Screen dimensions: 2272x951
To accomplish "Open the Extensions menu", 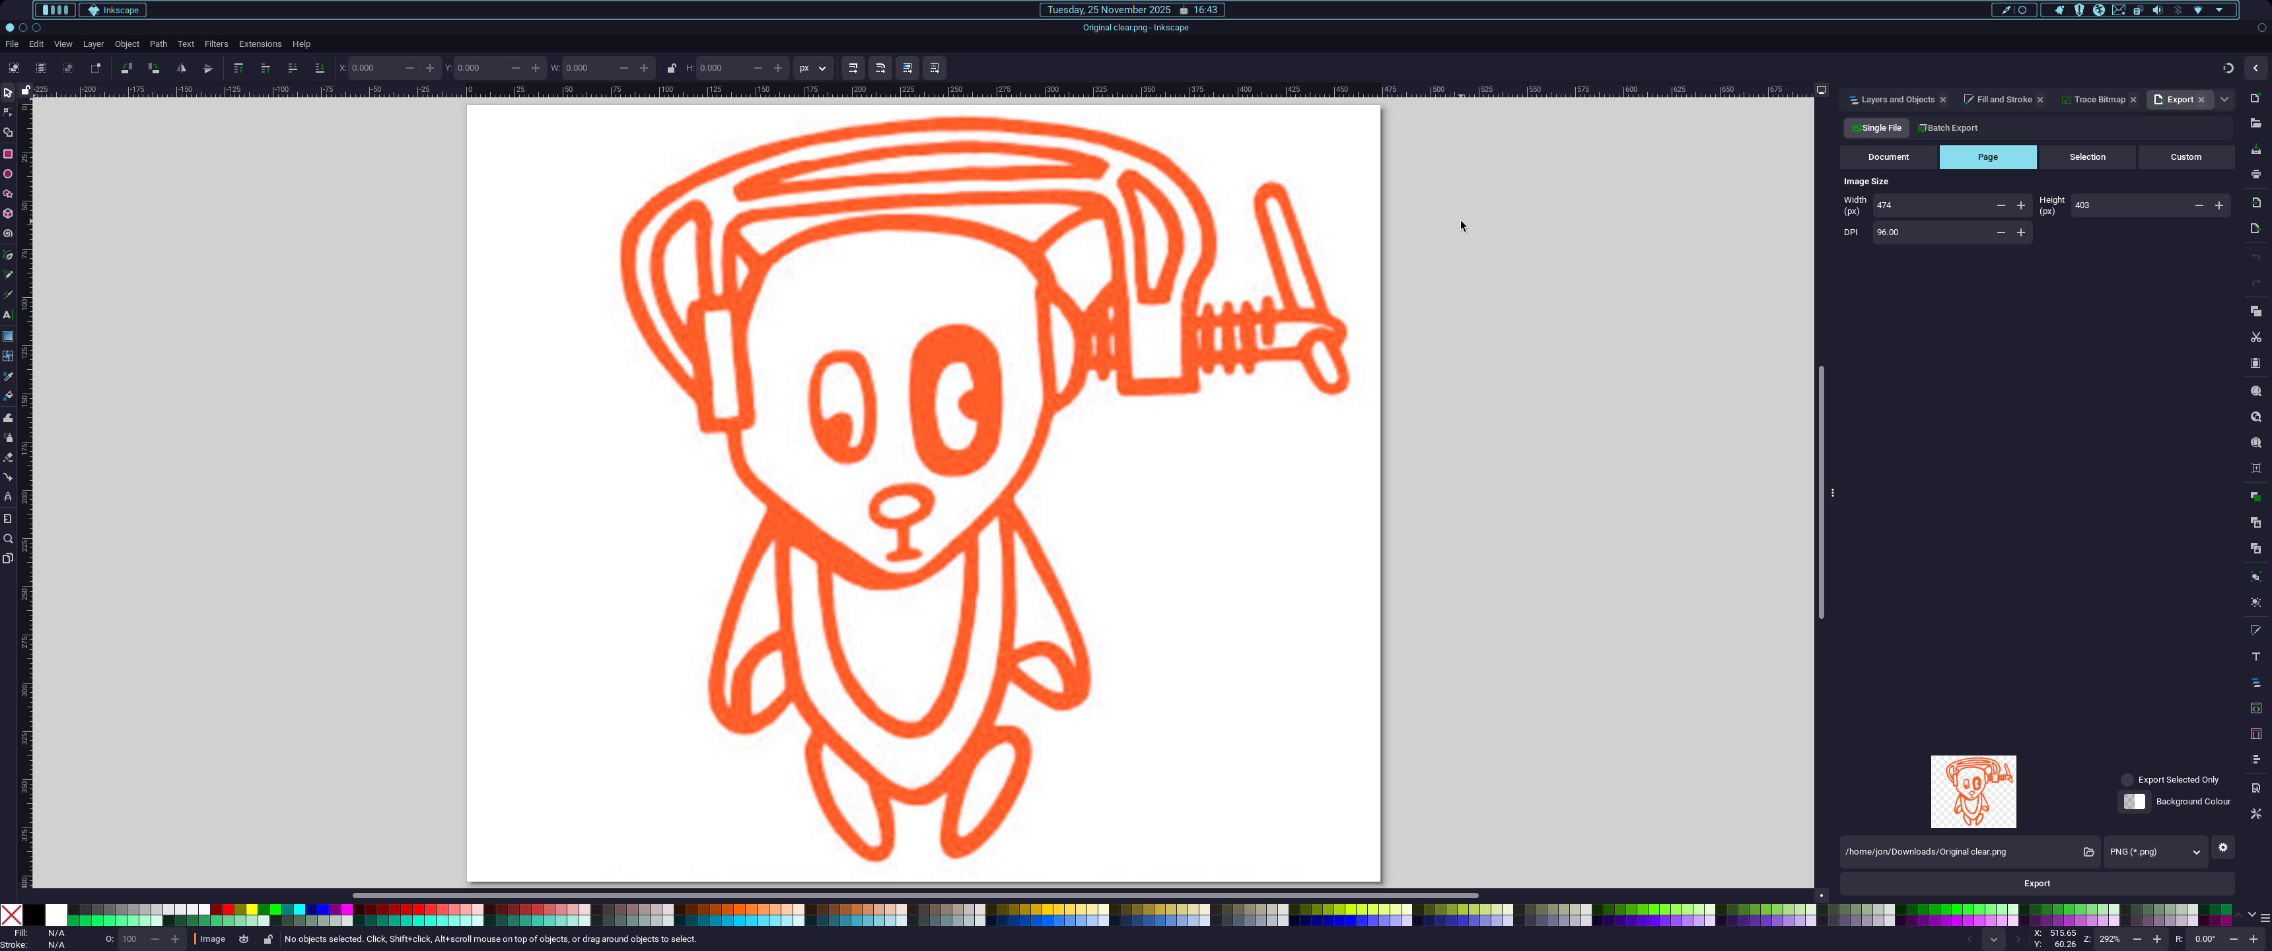I will 260,44.
